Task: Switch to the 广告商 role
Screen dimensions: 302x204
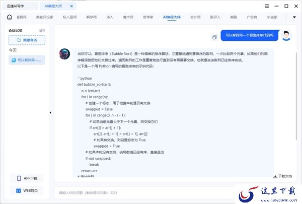Action: [x=252, y=17]
